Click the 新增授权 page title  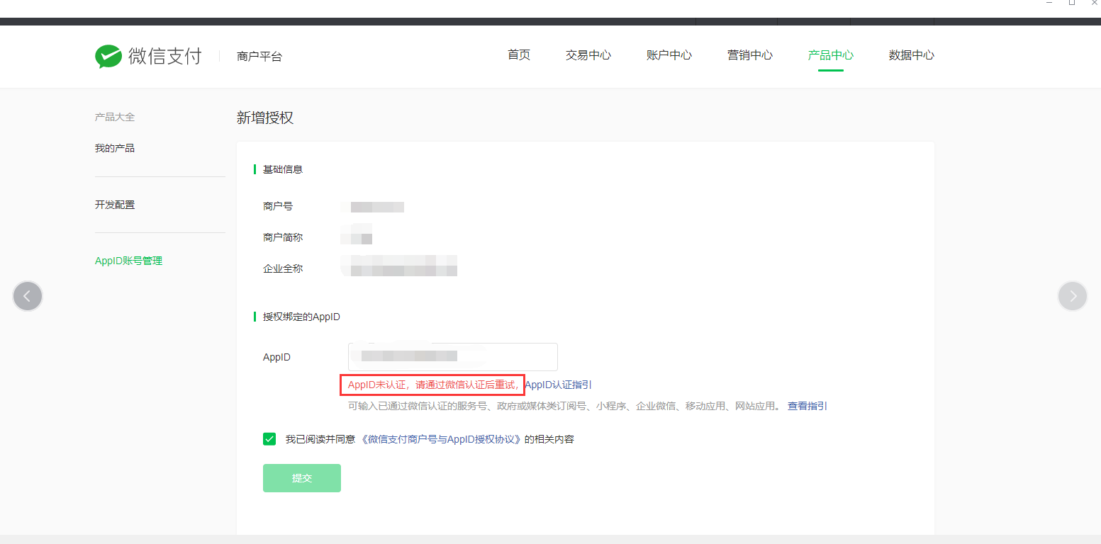(265, 118)
